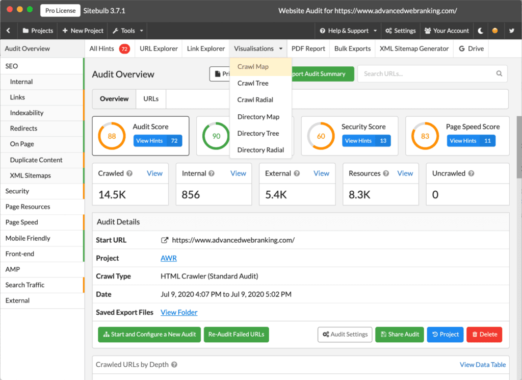Click the blue Project button
The width and height of the screenshot is (522, 380).
pos(445,335)
